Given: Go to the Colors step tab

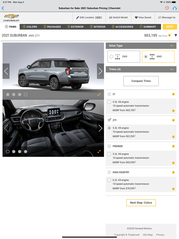Looking at the screenshot, I should point(30,27).
